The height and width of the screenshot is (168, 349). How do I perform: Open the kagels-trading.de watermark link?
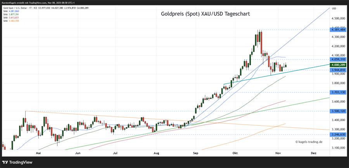pos(310,142)
